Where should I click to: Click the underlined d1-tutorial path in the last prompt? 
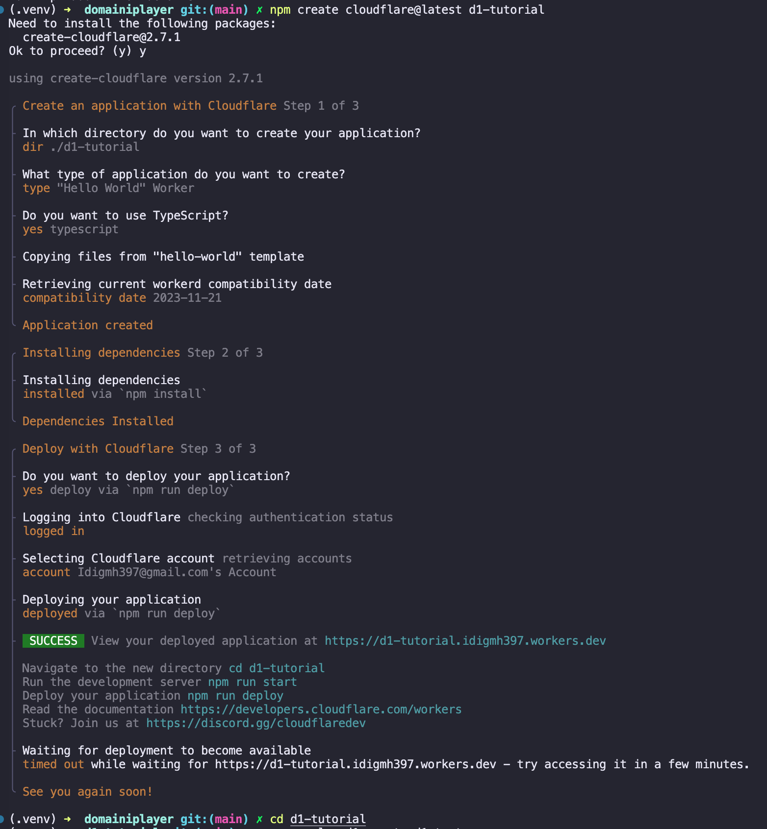tap(328, 819)
